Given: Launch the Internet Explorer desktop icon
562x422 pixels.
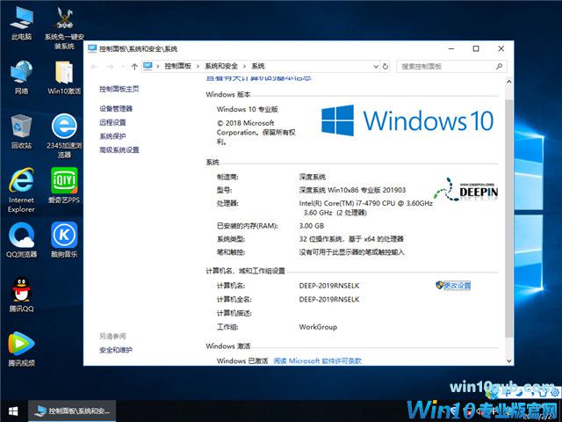Looking at the screenshot, I should click(21, 190).
